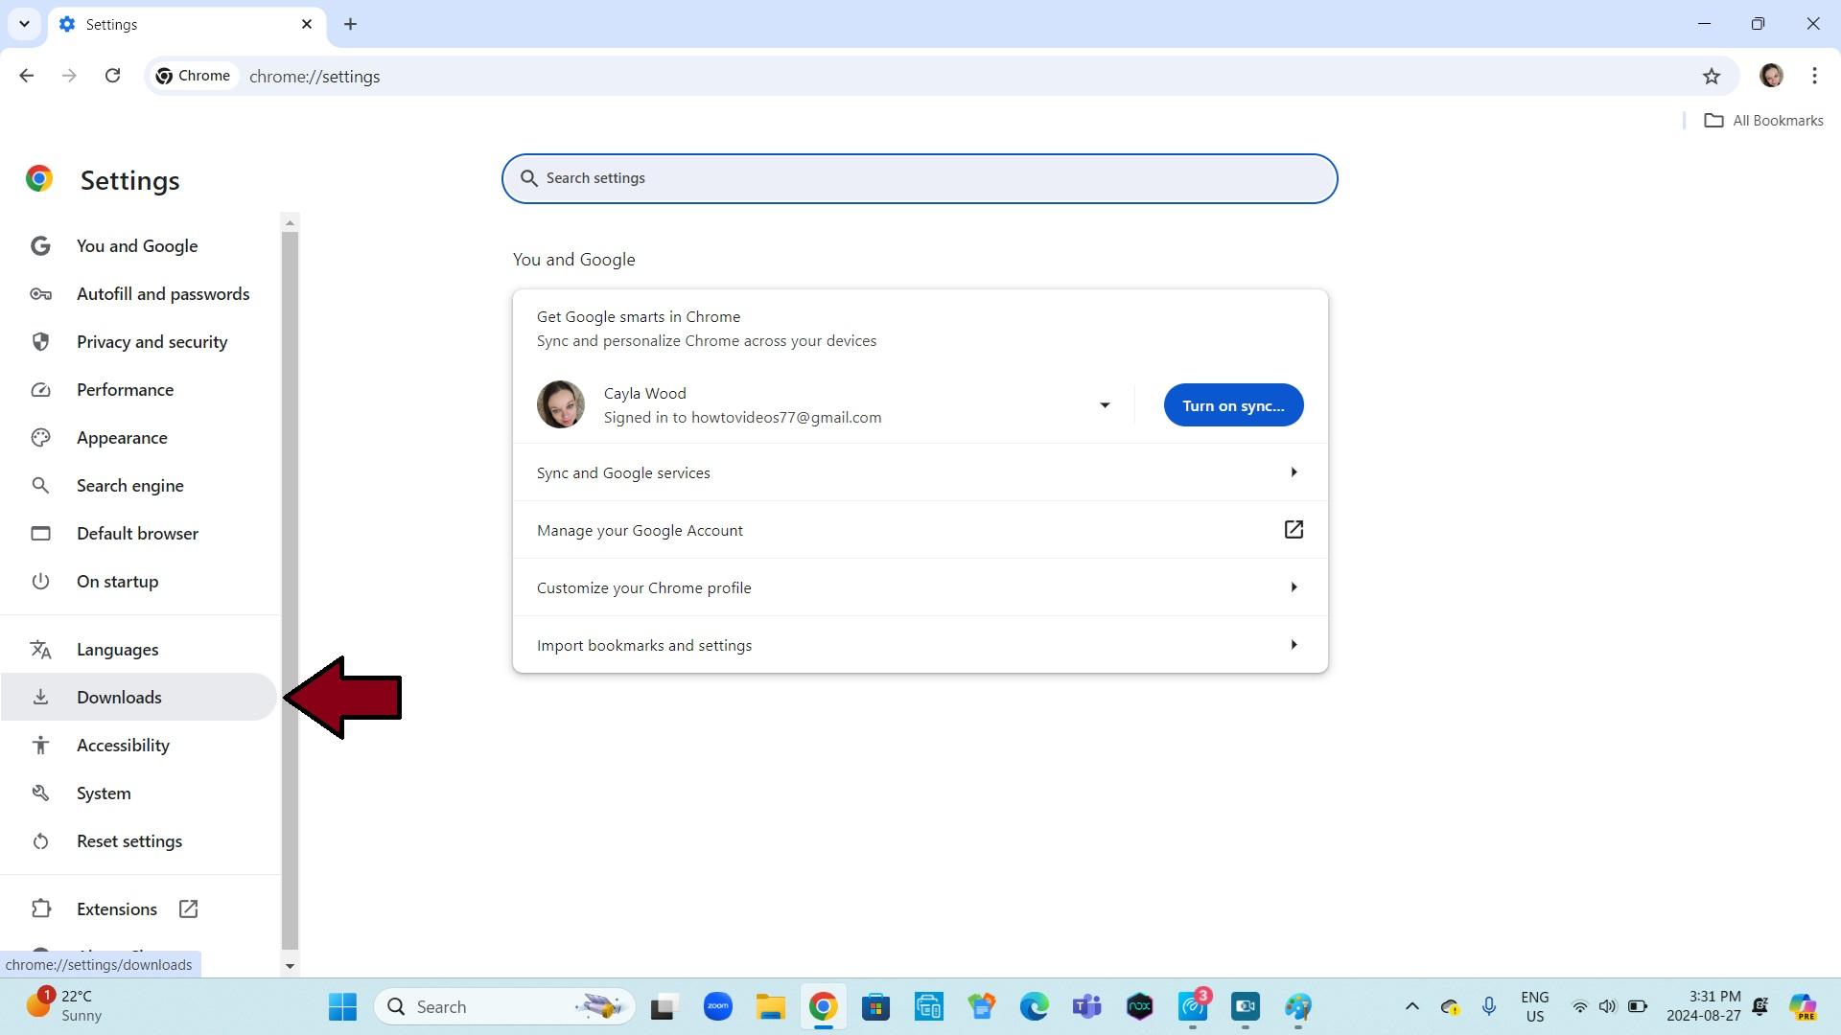Open File Explorer from the taskbar
The image size is (1841, 1035).
[770, 1006]
